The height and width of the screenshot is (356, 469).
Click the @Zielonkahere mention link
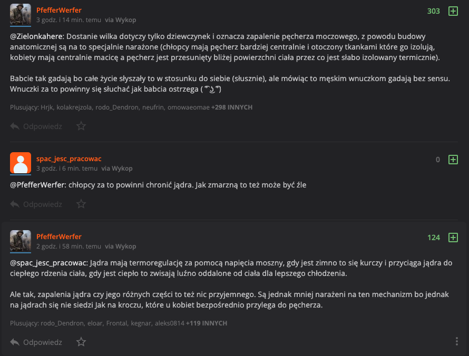coord(37,36)
